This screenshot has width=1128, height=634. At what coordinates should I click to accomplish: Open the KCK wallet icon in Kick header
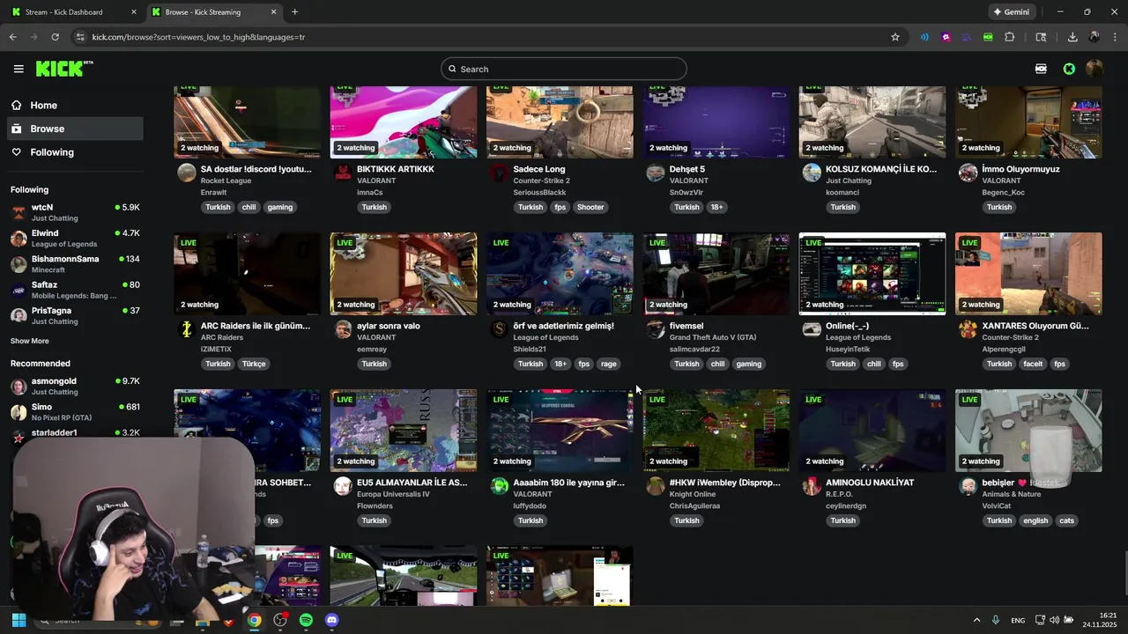click(1041, 69)
